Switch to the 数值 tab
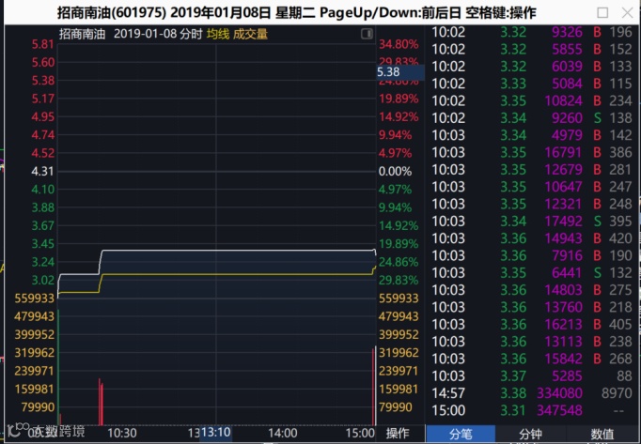 [x=602, y=434]
